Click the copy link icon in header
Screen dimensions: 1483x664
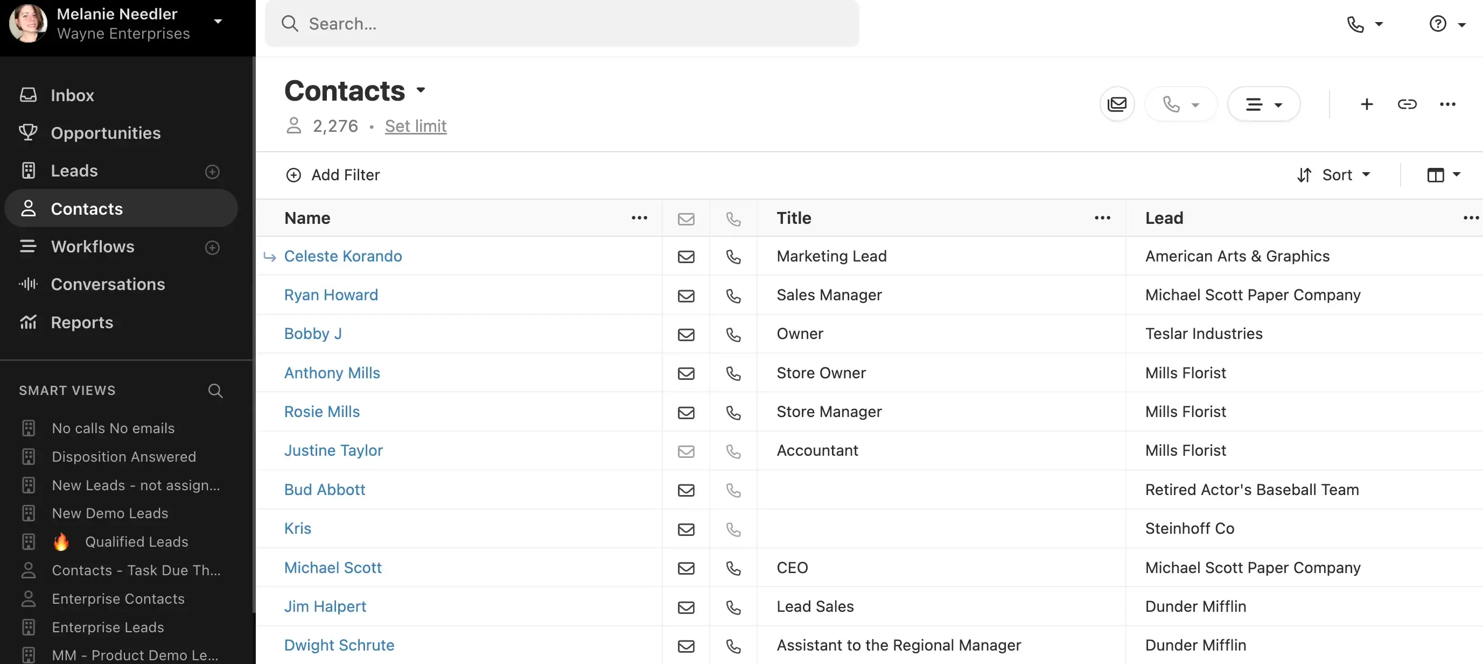1407,104
